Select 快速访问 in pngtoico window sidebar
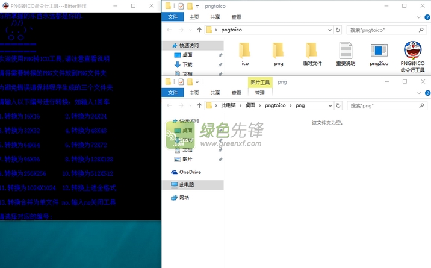Viewport: 431px width, 268px height. 193,45
